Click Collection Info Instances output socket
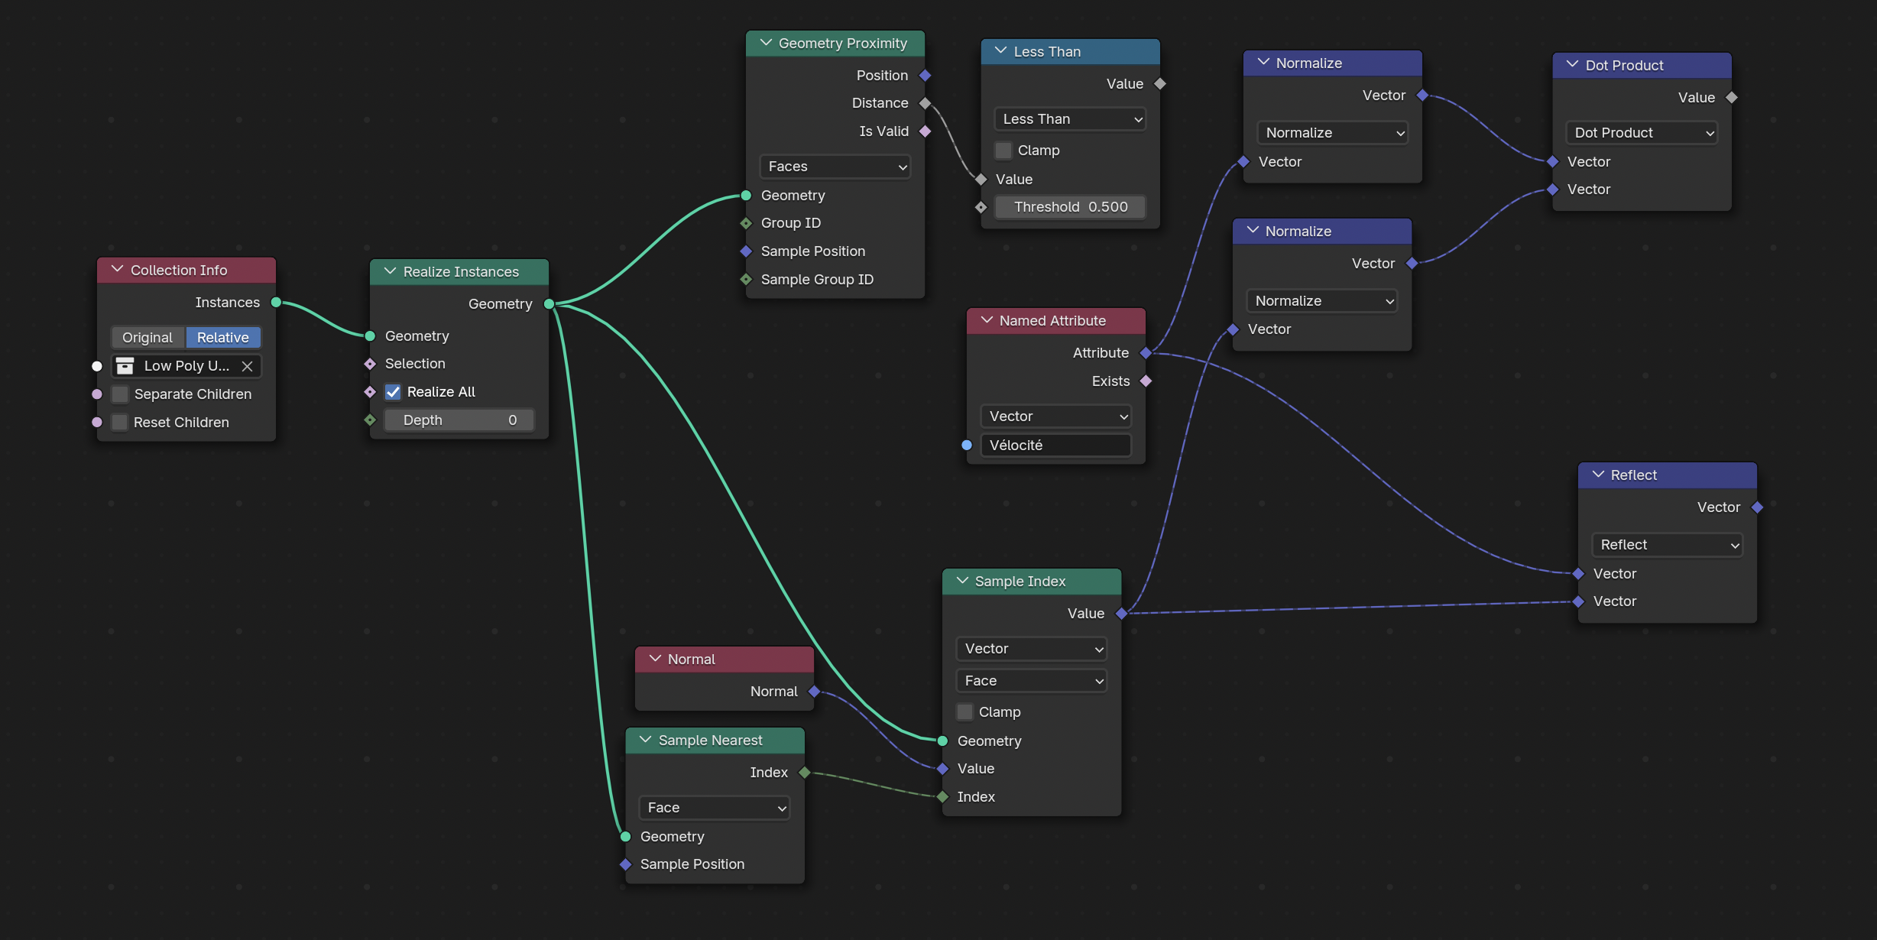Image resolution: width=1877 pixels, height=940 pixels. pyautogui.click(x=277, y=303)
